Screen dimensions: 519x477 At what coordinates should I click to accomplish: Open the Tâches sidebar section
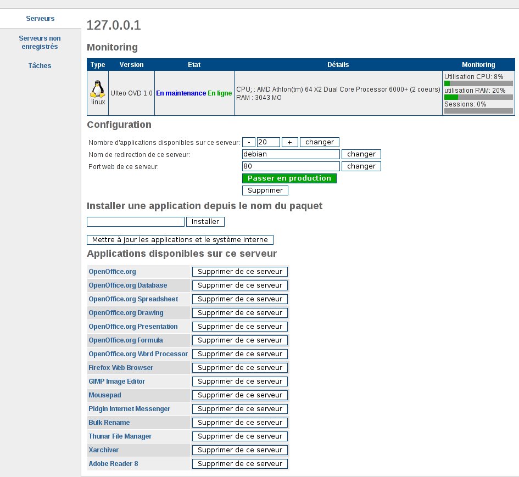pyautogui.click(x=40, y=65)
